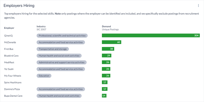Click the Industry SIC 2007 column header
204x102 pixels.
tap(41, 28)
